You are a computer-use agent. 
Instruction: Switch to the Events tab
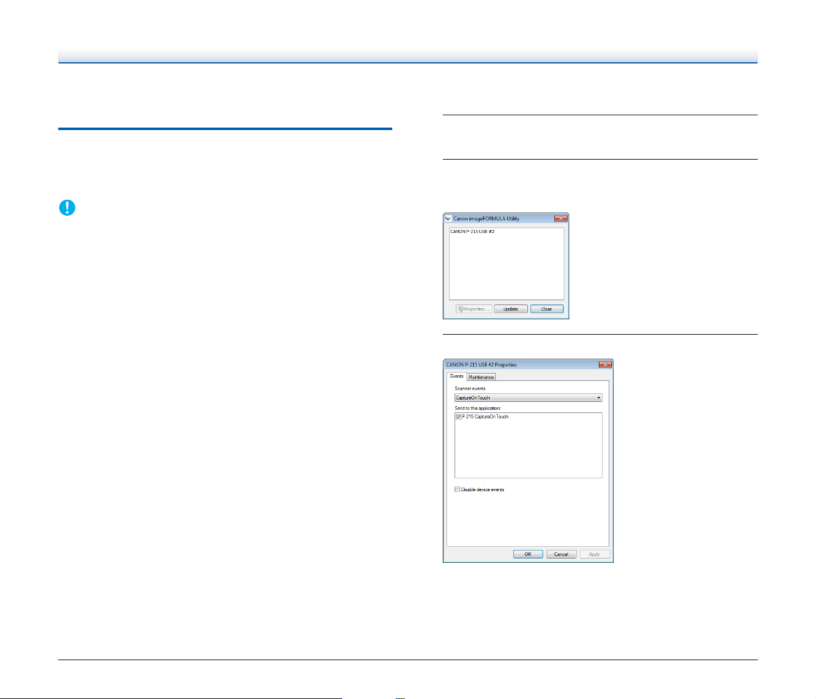(456, 376)
